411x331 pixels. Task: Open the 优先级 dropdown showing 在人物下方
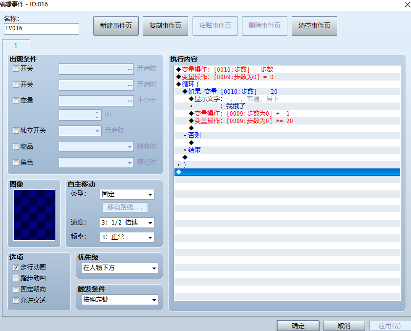[120, 268]
